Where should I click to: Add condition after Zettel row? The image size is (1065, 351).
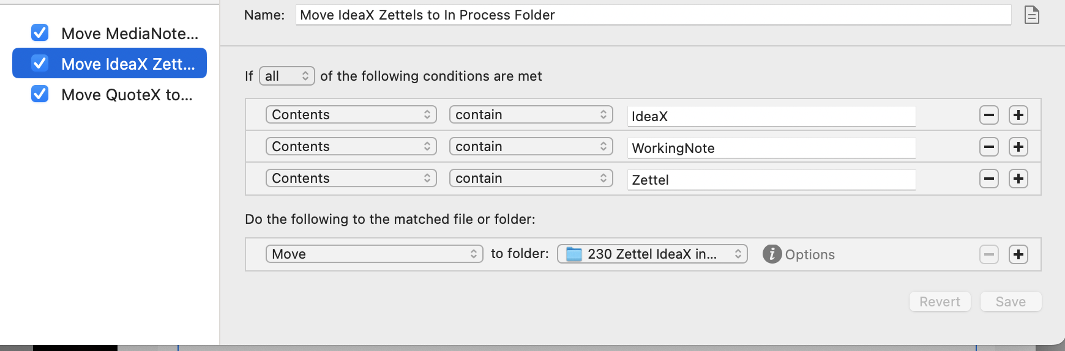pyautogui.click(x=1018, y=179)
